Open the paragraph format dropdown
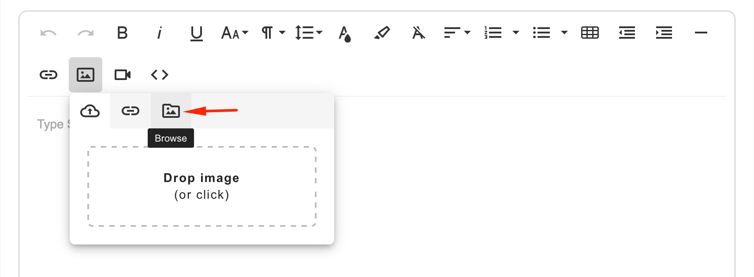This screenshot has width=754, height=277. pos(273,33)
